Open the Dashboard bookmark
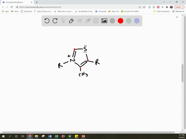This screenshot has height=139, width=186. pyautogui.click(x=26, y=11)
